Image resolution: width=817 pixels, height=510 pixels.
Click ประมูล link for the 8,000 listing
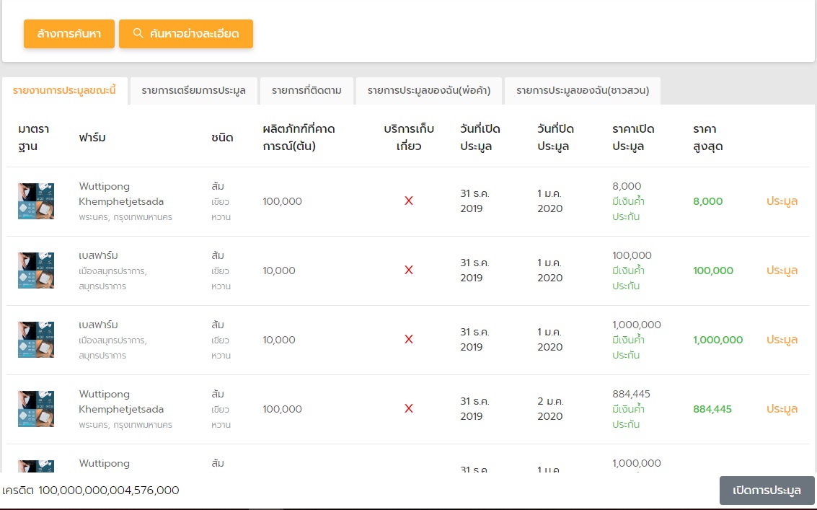click(x=782, y=201)
